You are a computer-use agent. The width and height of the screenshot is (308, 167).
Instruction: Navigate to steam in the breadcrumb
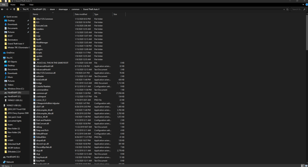point(52,9)
